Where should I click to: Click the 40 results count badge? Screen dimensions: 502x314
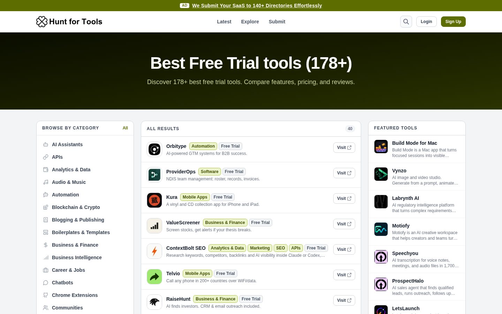350,129
